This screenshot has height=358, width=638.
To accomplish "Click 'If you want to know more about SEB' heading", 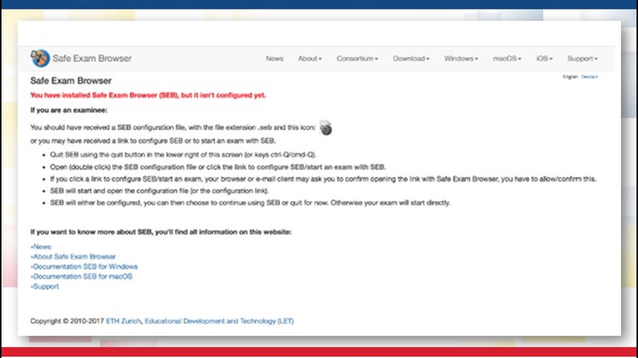I will point(160,232).
